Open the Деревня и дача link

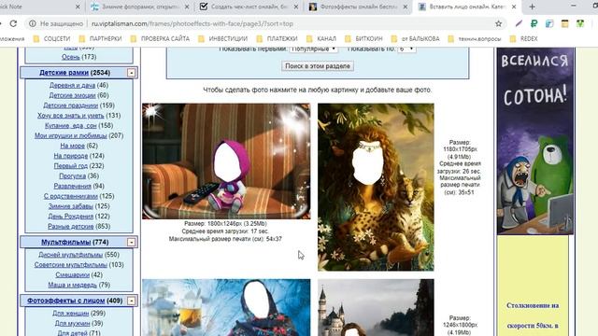pos(72,85)
